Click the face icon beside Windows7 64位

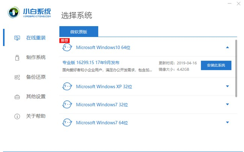(67, 122)
